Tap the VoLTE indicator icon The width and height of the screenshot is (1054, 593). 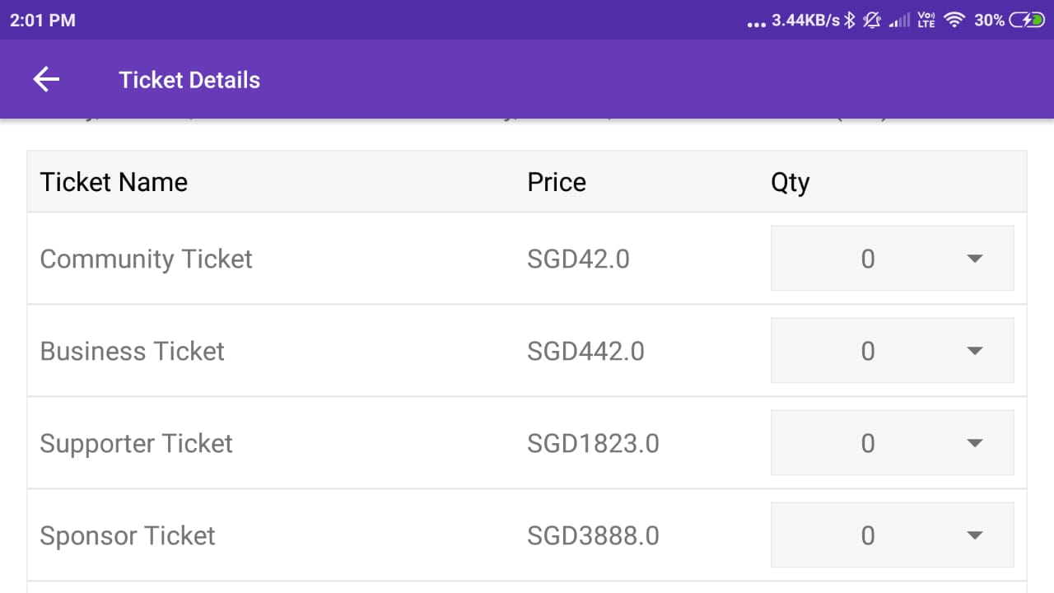926,21
